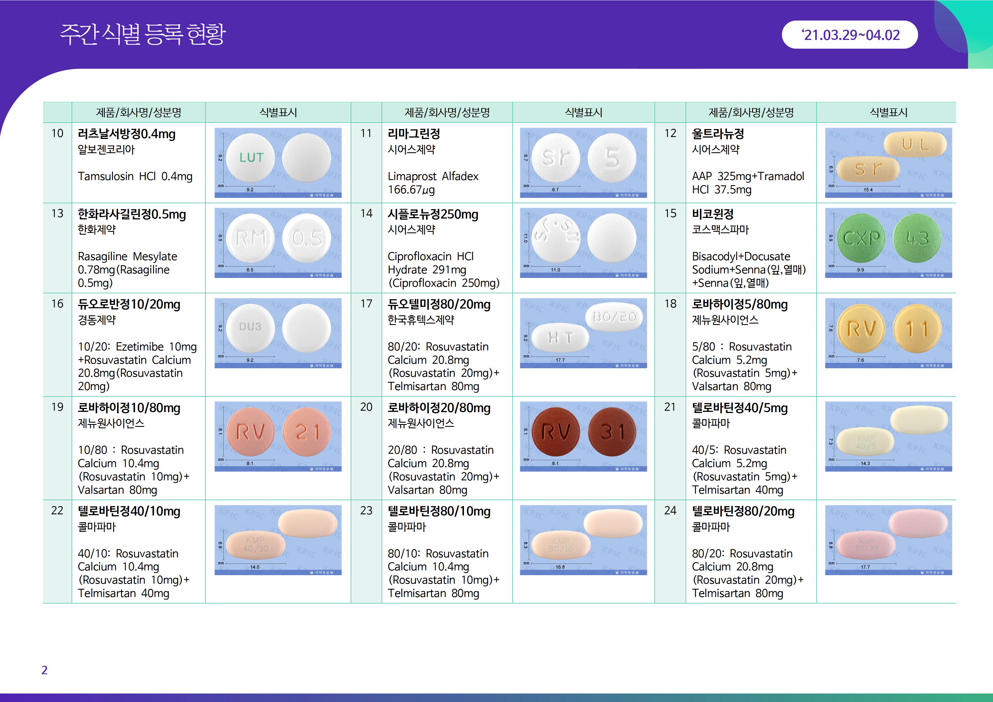Image resolution: width=993 pixels, height=702 pixels.
Task: Click the LUT tablet identification image
Action: coord(278,162)
